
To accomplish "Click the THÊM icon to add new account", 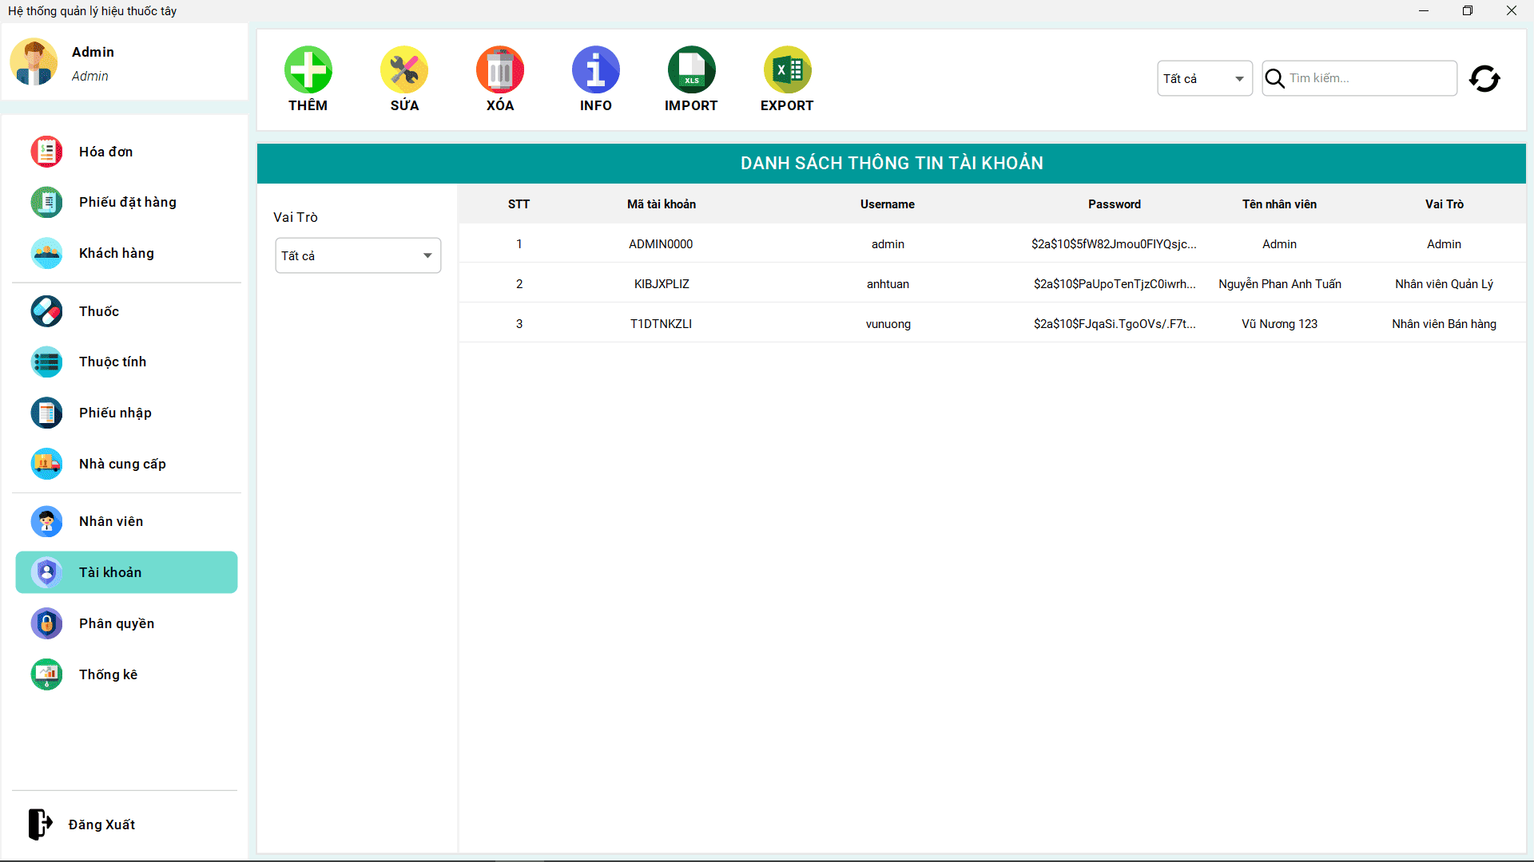I will pos(308,70).
